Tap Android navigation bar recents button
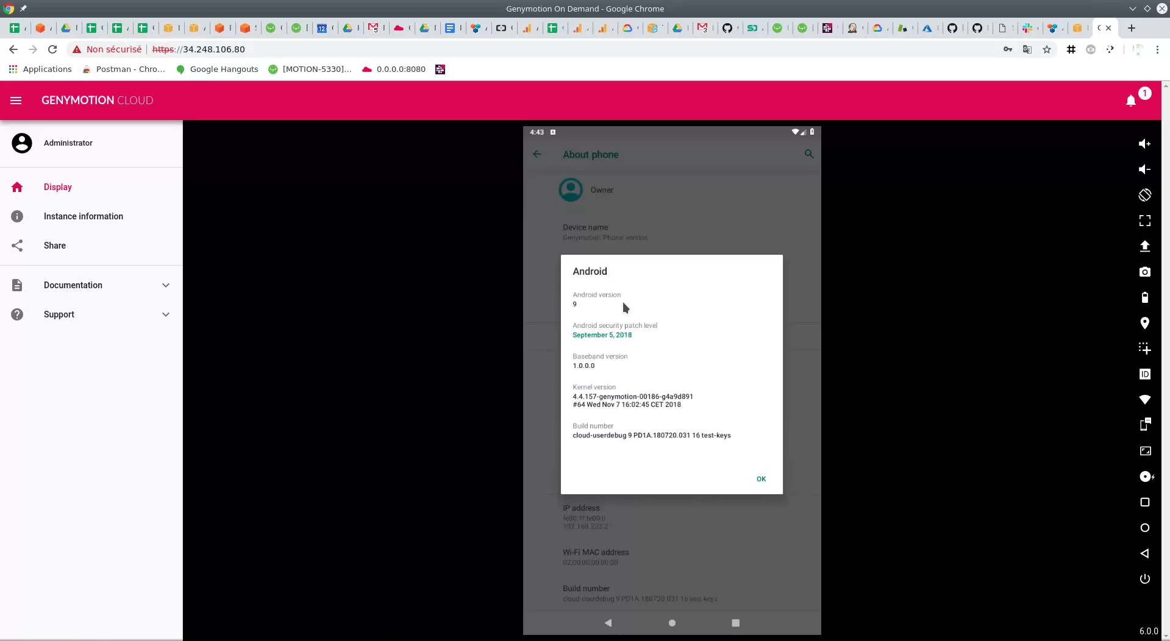Screen dimensions: 1170x641 click(735, 623)
